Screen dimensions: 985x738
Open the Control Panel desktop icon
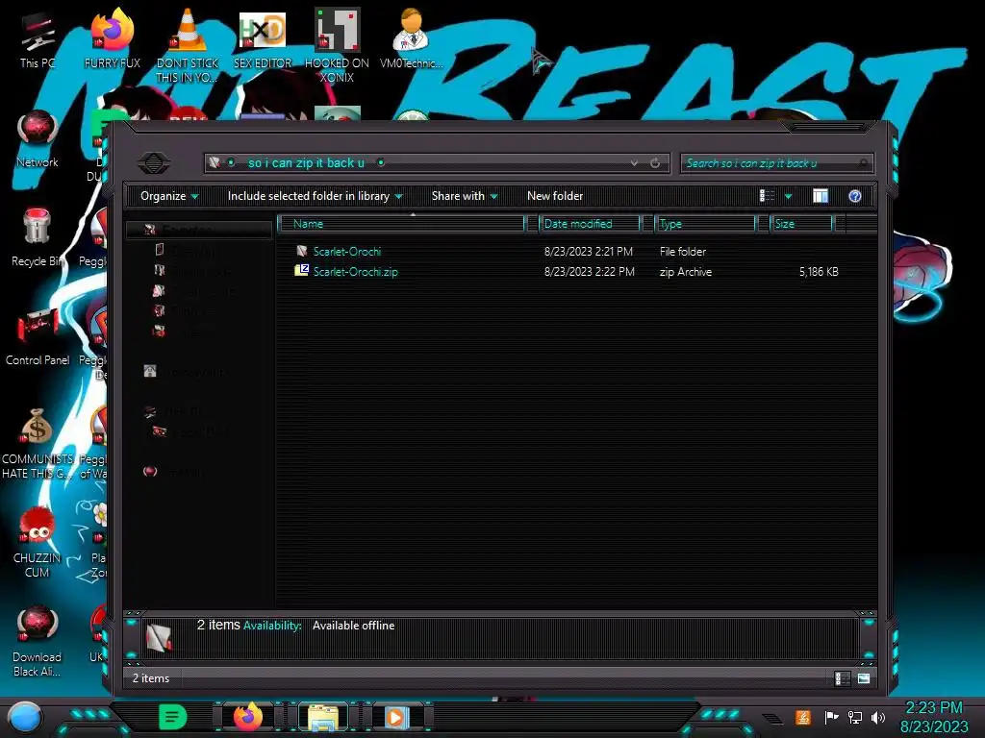tap(38, 336)
